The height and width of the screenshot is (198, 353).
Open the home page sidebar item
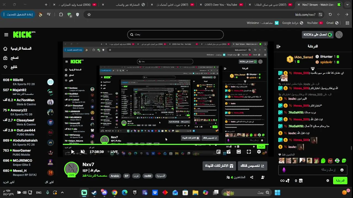click(18, 49)
